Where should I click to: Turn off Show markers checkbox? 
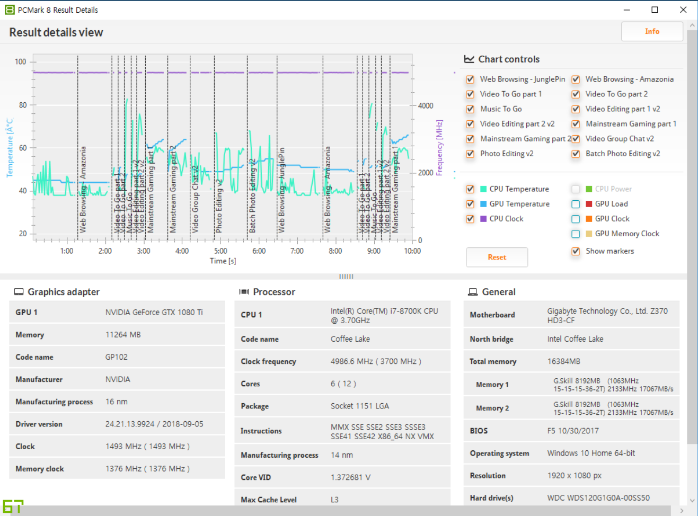pyautogui.click(x=576, y=251)
